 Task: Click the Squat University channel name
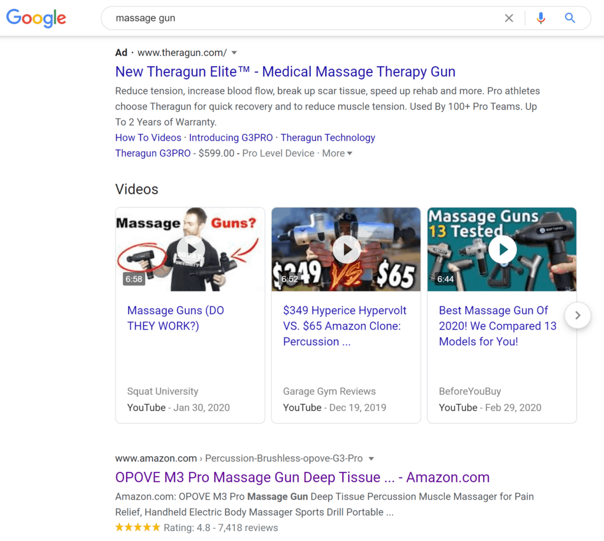tap(163, 392)
